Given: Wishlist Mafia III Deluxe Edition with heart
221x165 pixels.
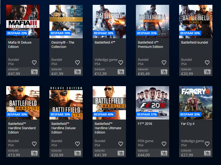Looking at the screenshot, I should click(x=34, y=63).
